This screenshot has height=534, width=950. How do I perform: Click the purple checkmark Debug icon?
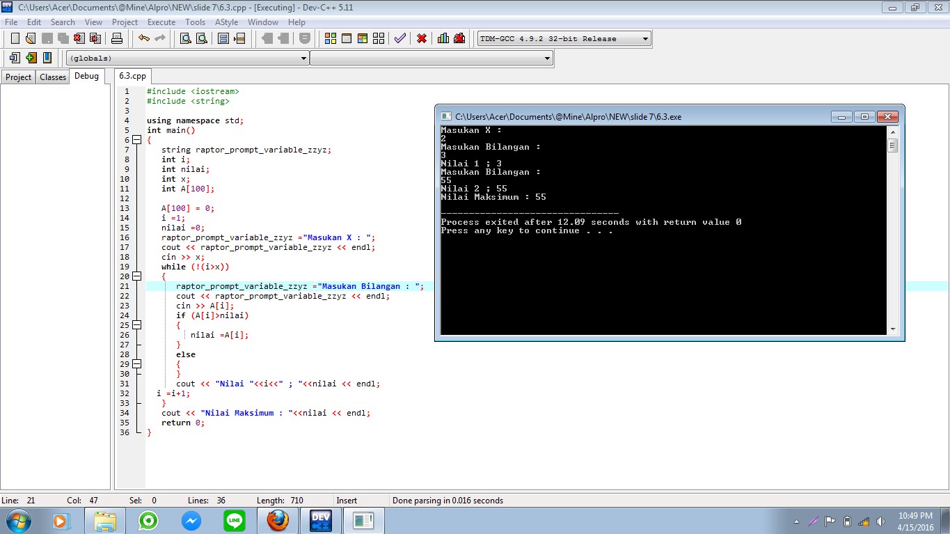[399, 38]
